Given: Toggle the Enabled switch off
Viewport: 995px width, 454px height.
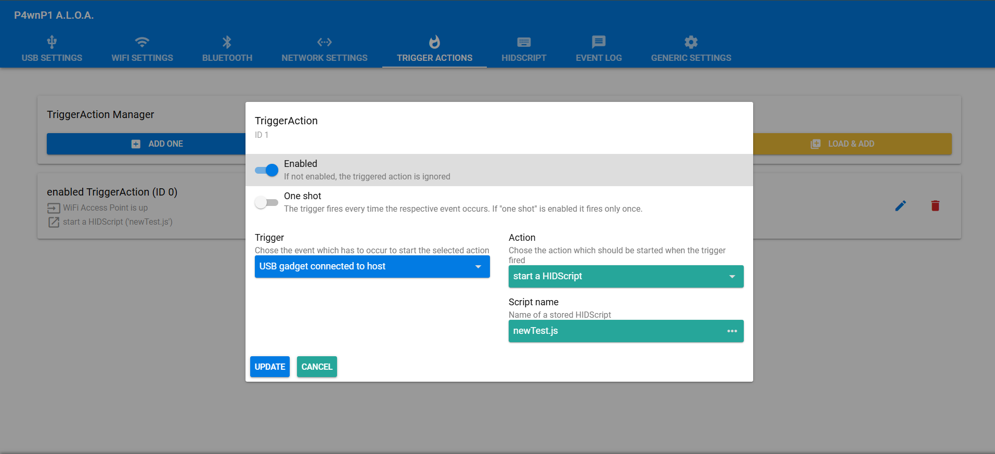Looking at the screenshot, I should [266, 170].
